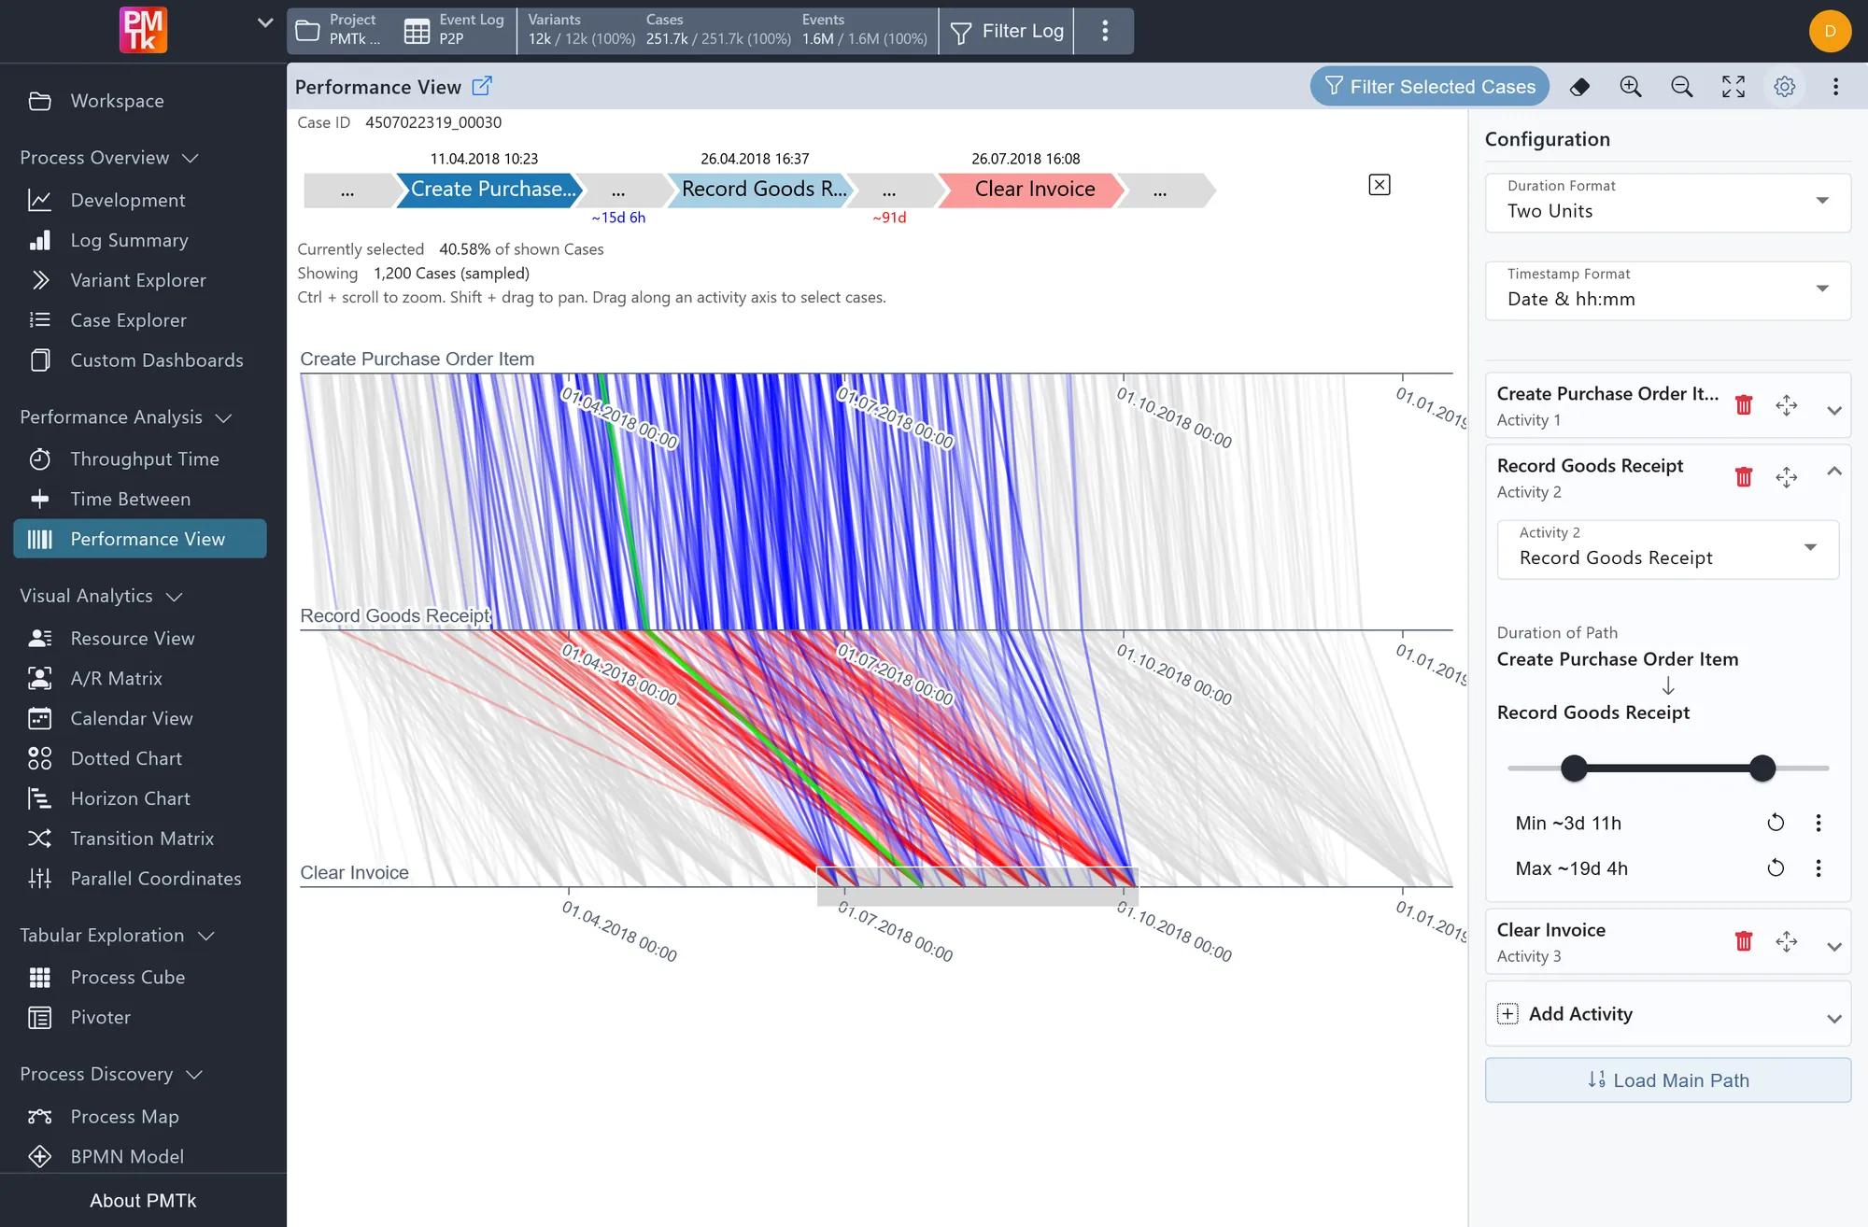Select the Clear Invoice chevron step
Image resolution: width=1868 pixels, height=1227 pixels.
tap(1030, 190)
